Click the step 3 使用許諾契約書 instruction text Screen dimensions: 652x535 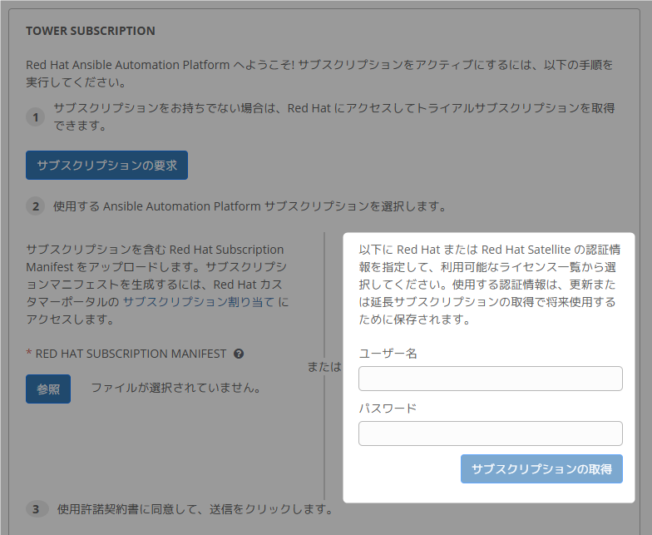(x=195, y=509)
